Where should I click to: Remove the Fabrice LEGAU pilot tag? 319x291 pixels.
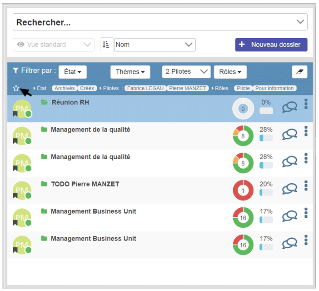tap(145, 88)
